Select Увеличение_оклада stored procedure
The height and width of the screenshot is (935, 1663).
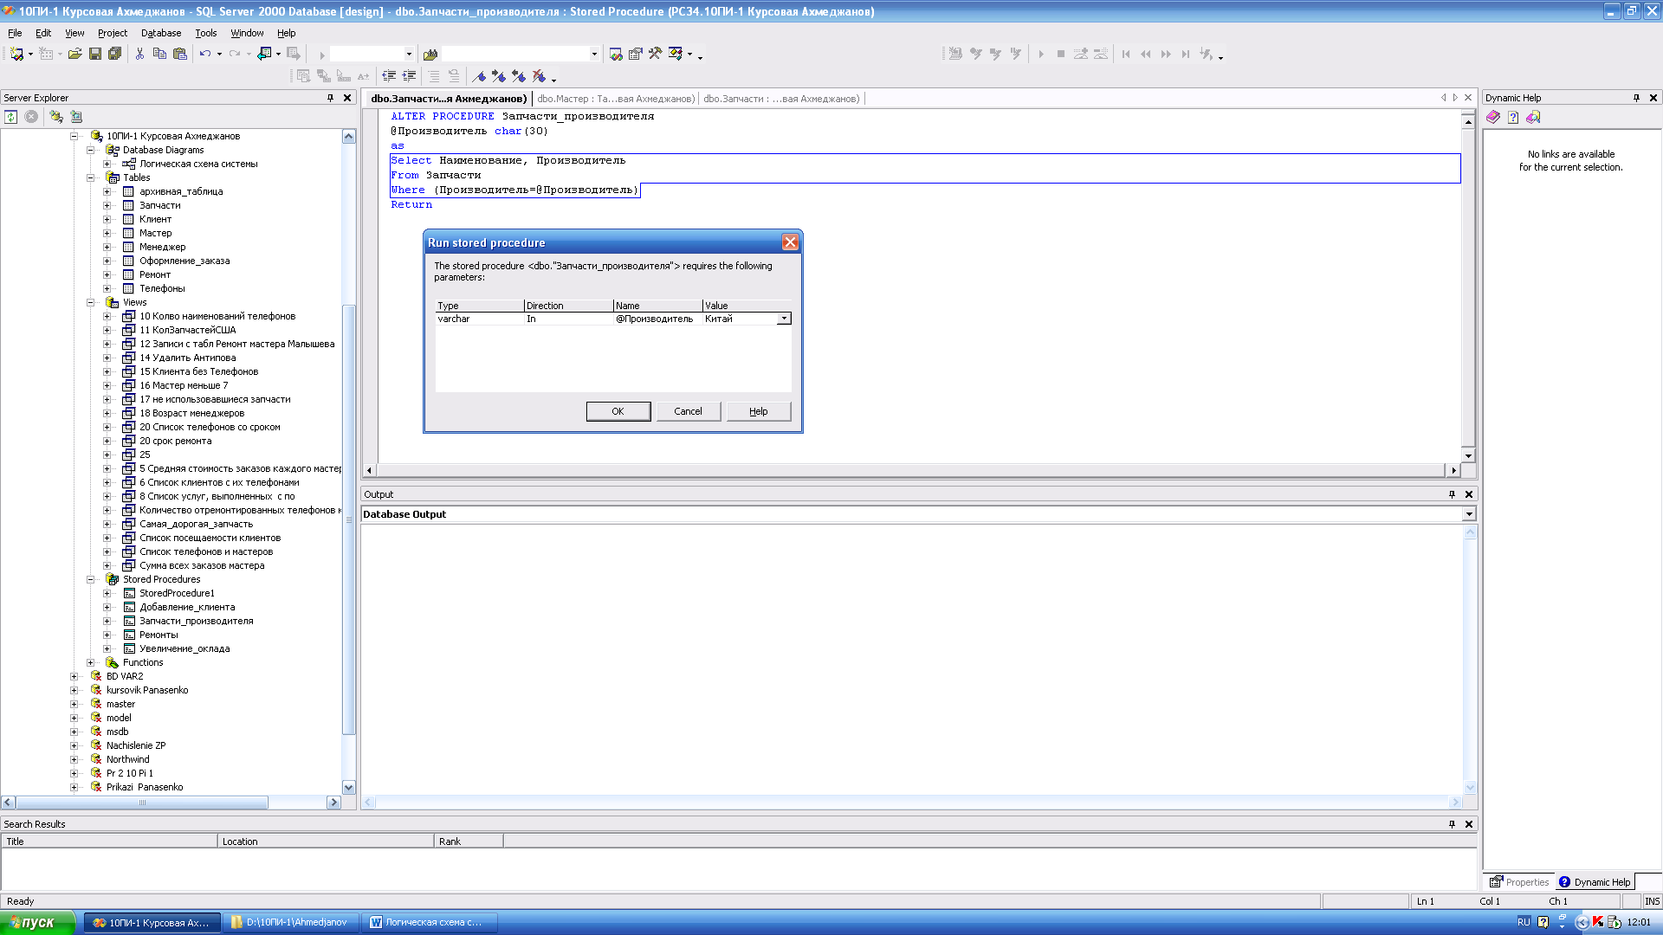(184, 648)
